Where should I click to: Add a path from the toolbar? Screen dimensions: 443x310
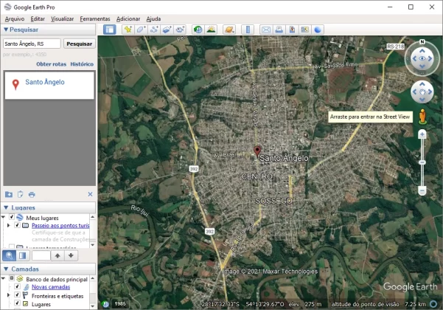point(154,30)
